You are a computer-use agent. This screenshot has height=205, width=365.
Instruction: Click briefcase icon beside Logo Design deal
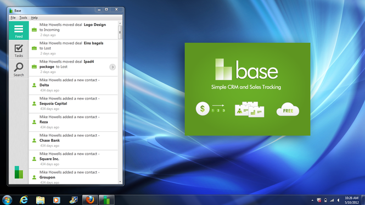(34, 30)
